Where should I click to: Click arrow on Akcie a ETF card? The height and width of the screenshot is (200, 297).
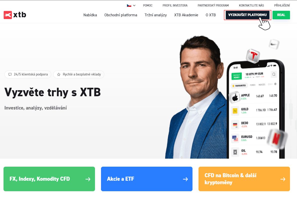(x=185, y=179)
